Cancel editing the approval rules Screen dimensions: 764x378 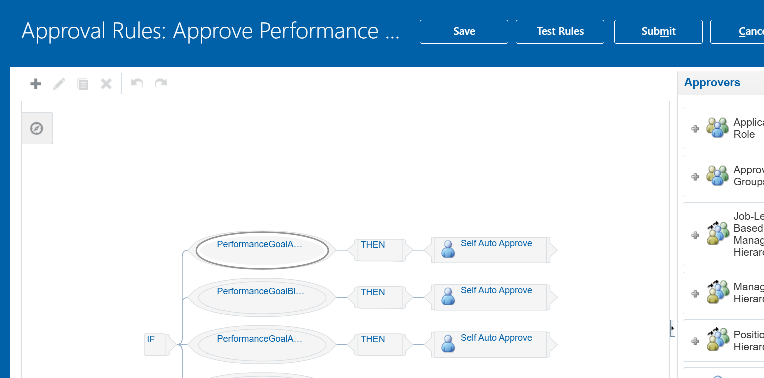pyautogui.click(x=737, y=32)
